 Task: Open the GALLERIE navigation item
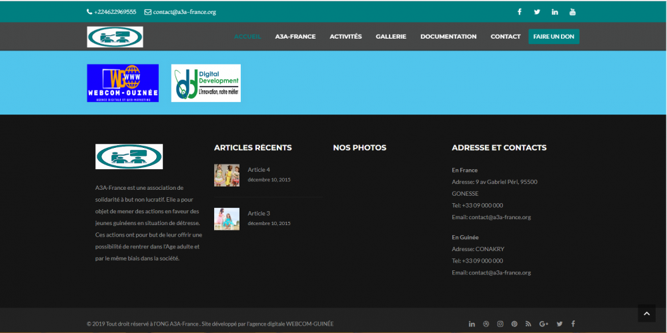pyautogui.click(x=391, y=37)
